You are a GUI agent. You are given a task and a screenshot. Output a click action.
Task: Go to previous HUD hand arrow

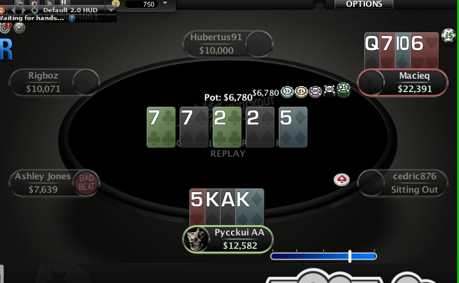pyautogui.click(x=13, y=10)
